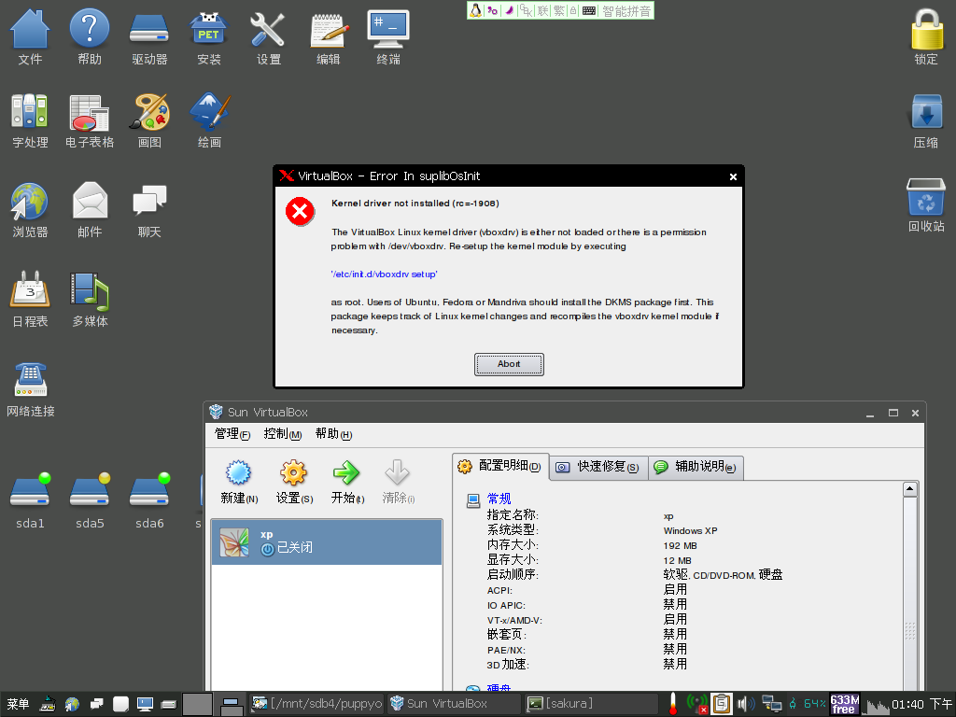The width and height of the screenshot is (956, 717).
Task: Click the keyboard icon in input method bar
Action: coord(588,10)
